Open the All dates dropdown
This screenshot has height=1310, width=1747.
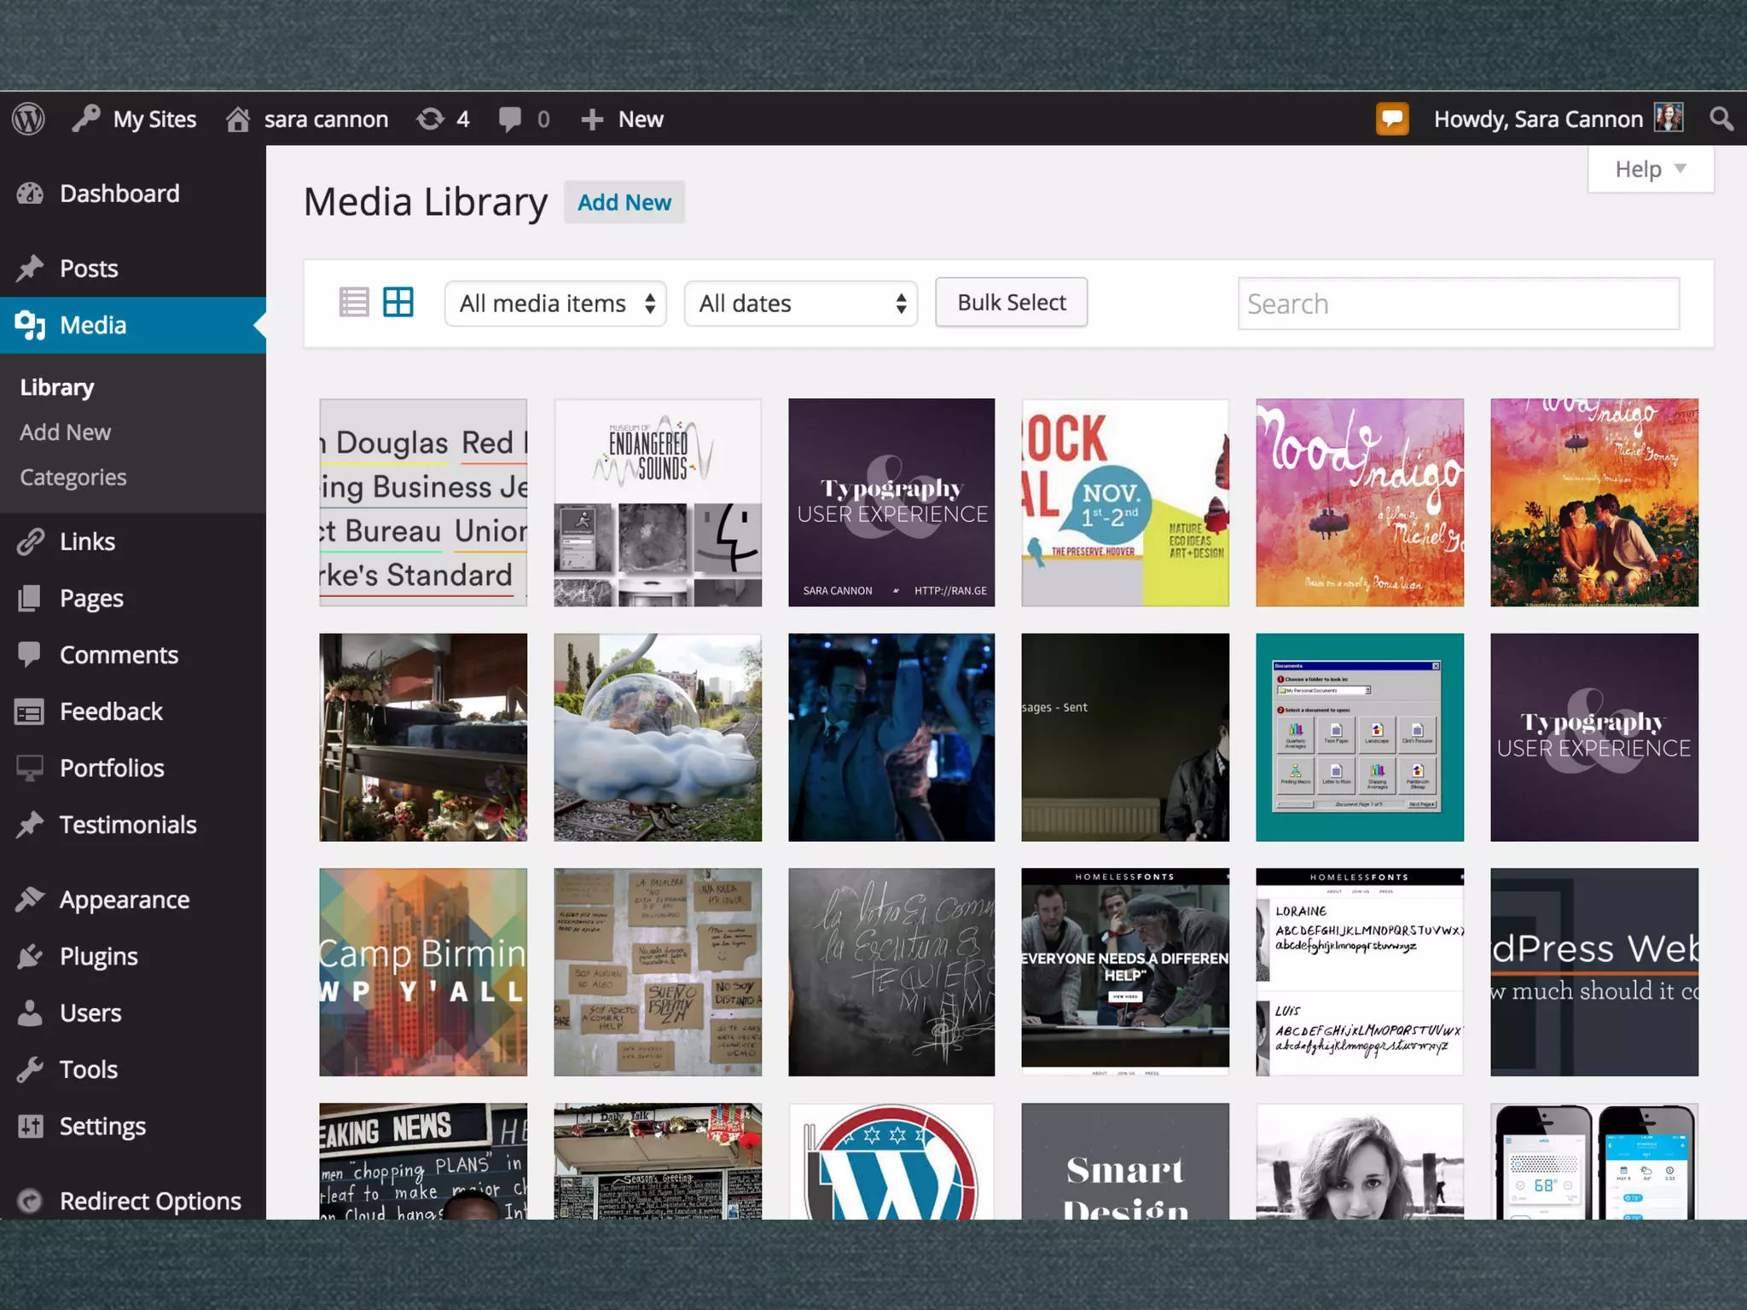click(800, 304)
